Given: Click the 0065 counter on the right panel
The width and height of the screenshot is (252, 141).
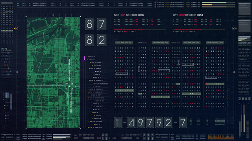Looking at the screenshot, I should (x=245, y=99).
